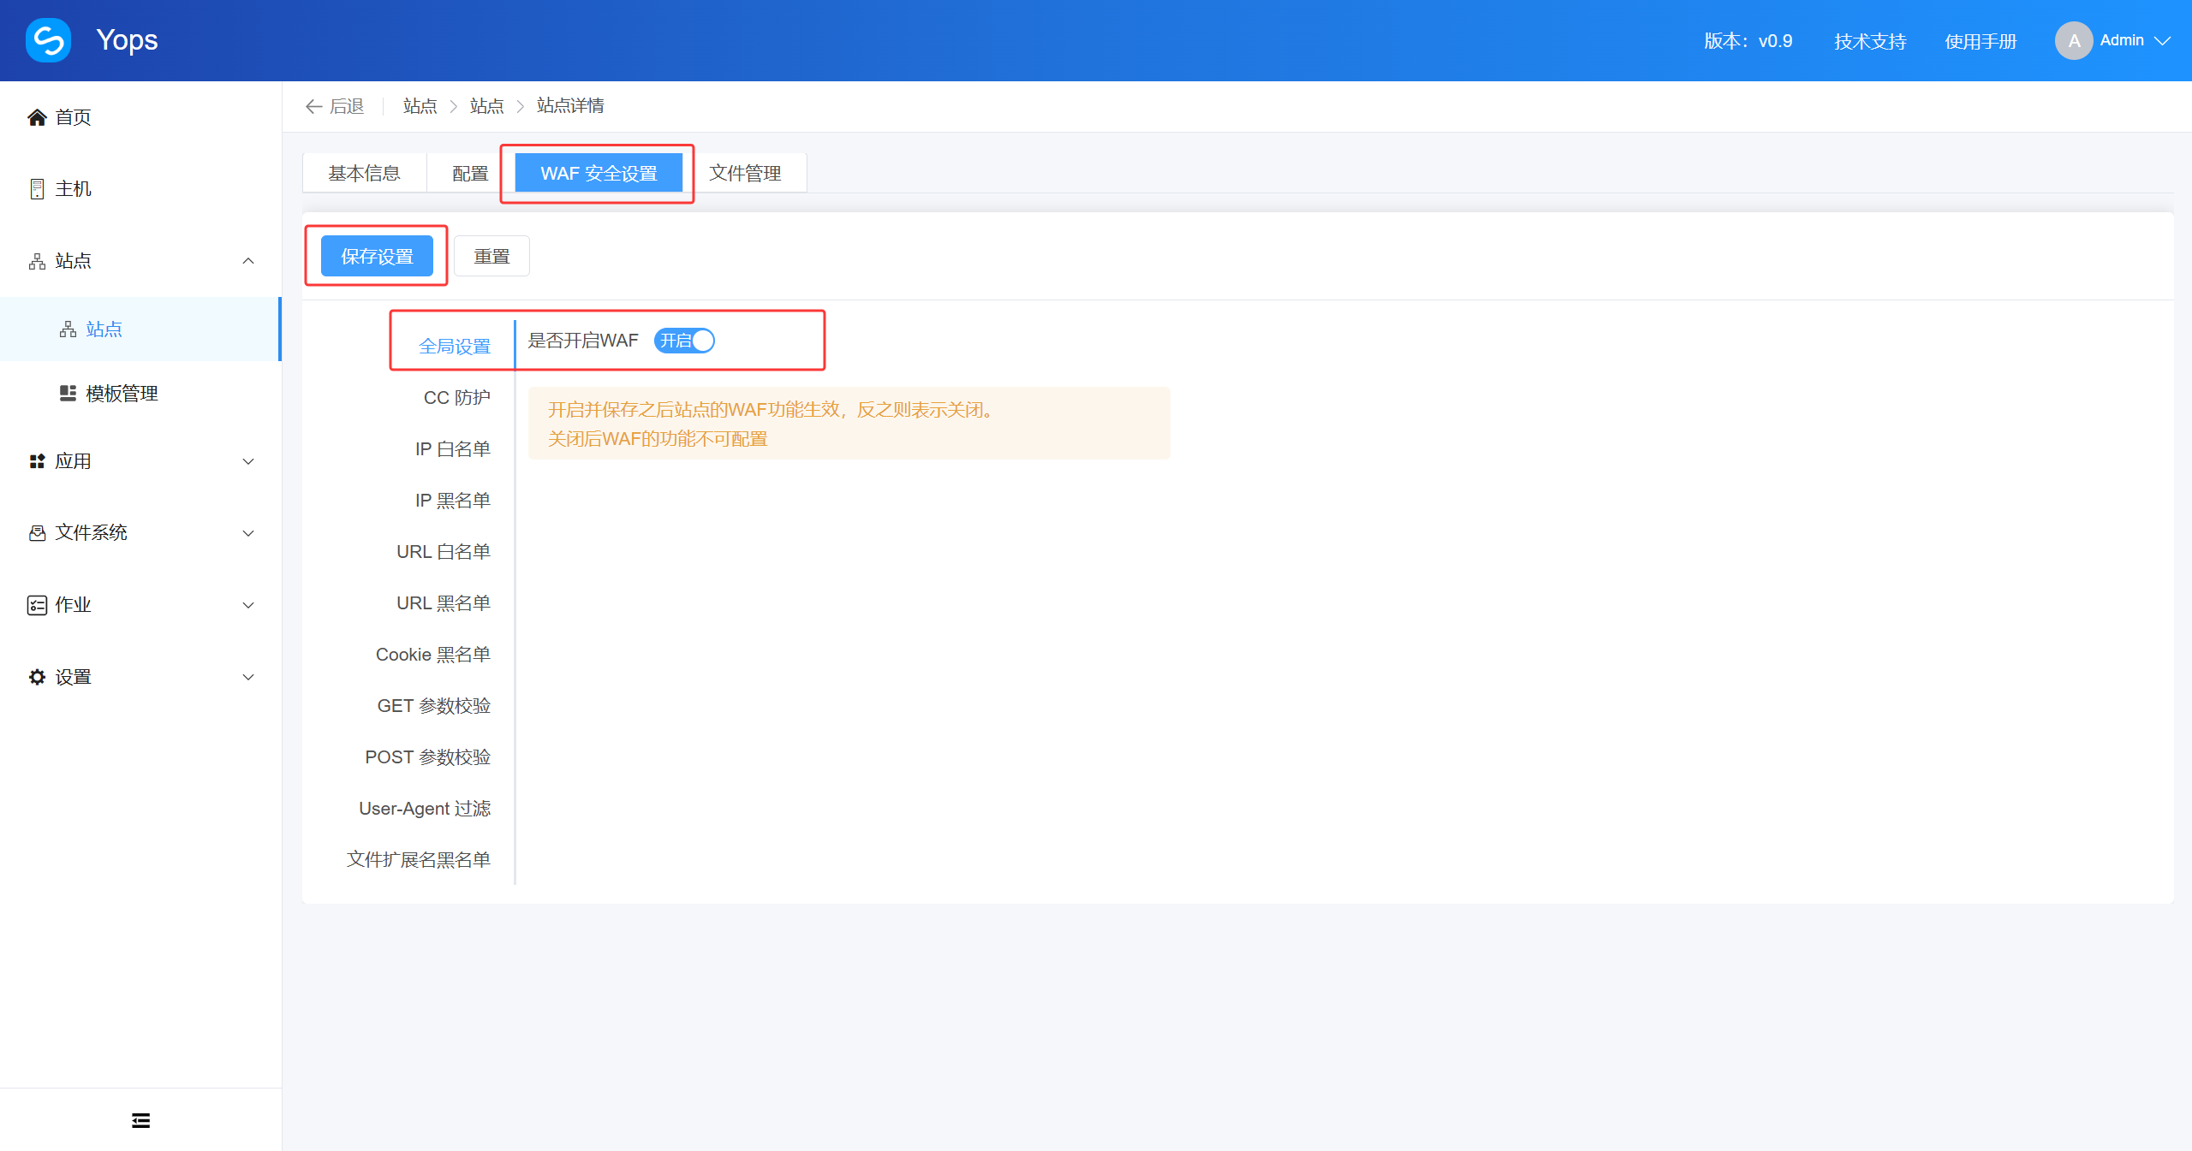Click the 文件系统 icon
This screenshot has width=2192, height=1151.
tap(37, 533)
